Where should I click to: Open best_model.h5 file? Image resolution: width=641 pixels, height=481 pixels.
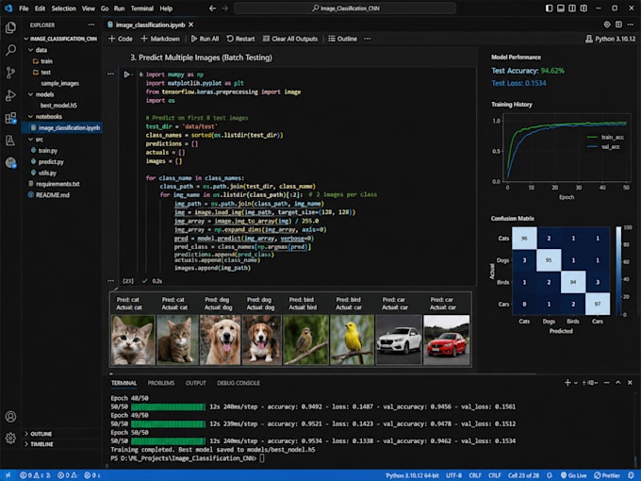click(x=58, y=105)
